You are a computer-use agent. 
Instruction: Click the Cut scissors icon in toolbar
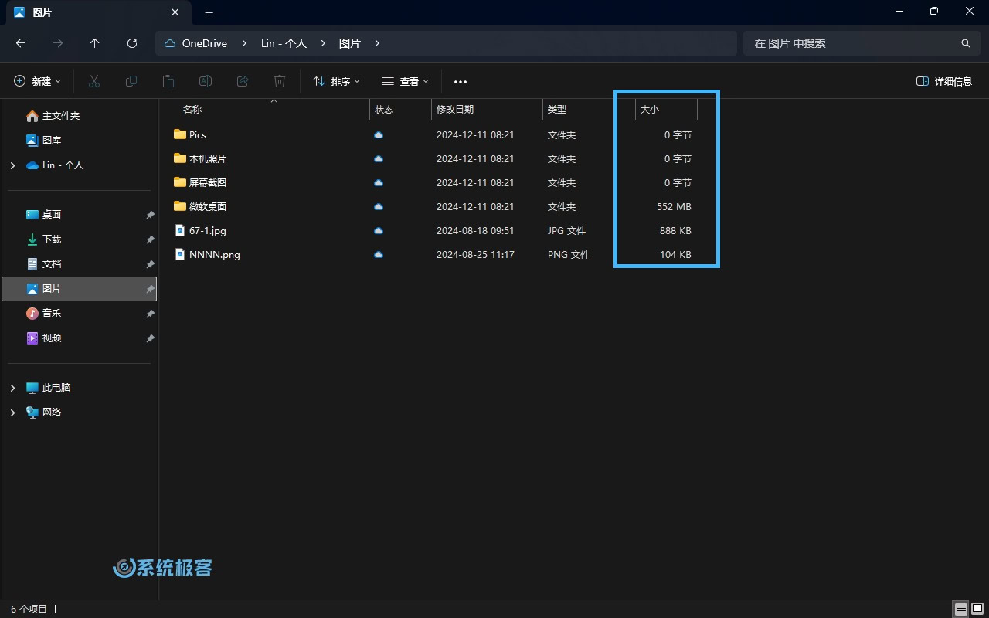tap(94, 81)
